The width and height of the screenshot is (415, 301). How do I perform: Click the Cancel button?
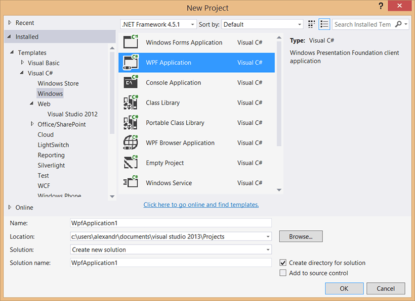point(386,288)
